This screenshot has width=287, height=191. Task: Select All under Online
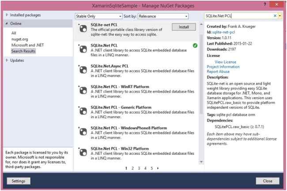[x=14, y=33]
